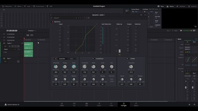Click the Compressor Ratio knob
This screenshot has height=111, width=198.
click(x=93, y=67)
